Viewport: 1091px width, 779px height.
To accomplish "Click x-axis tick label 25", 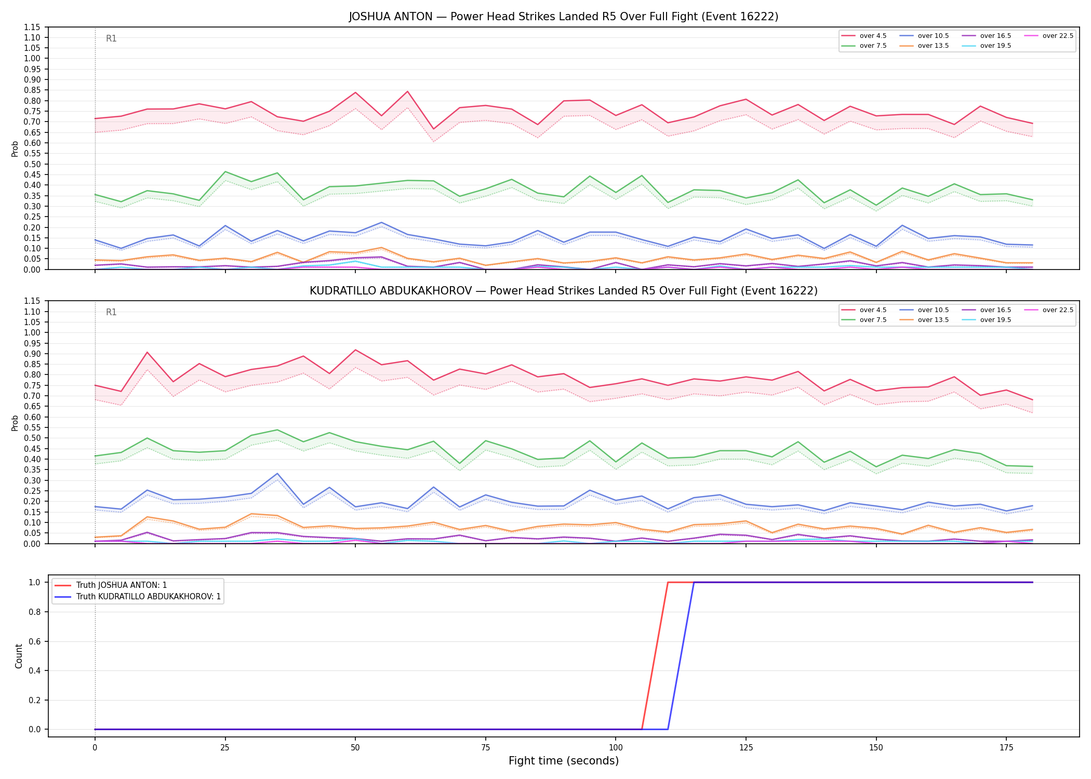I will [225, 748].
